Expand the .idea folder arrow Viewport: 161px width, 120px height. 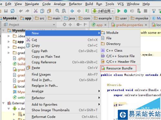9,36
